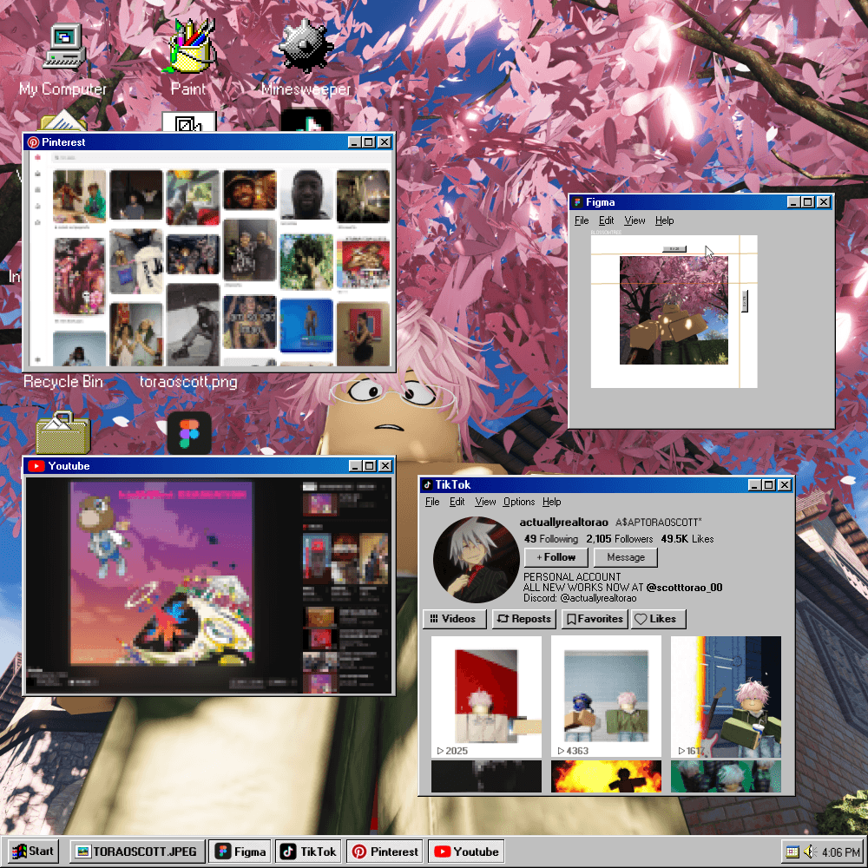Click the TikTok profile avatar picture
The width and height of the screenshot is (868, 868).
tap(476, 560)
